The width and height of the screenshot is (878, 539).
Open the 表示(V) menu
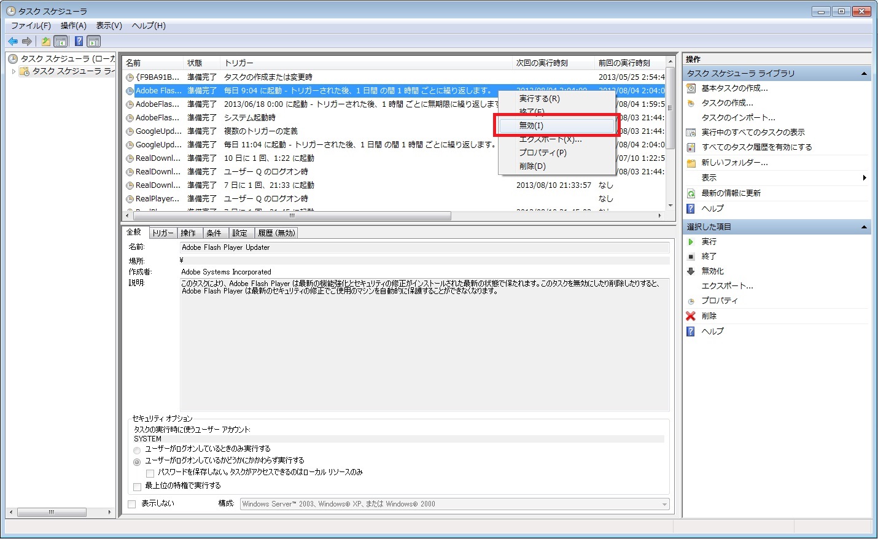[109, 26]
